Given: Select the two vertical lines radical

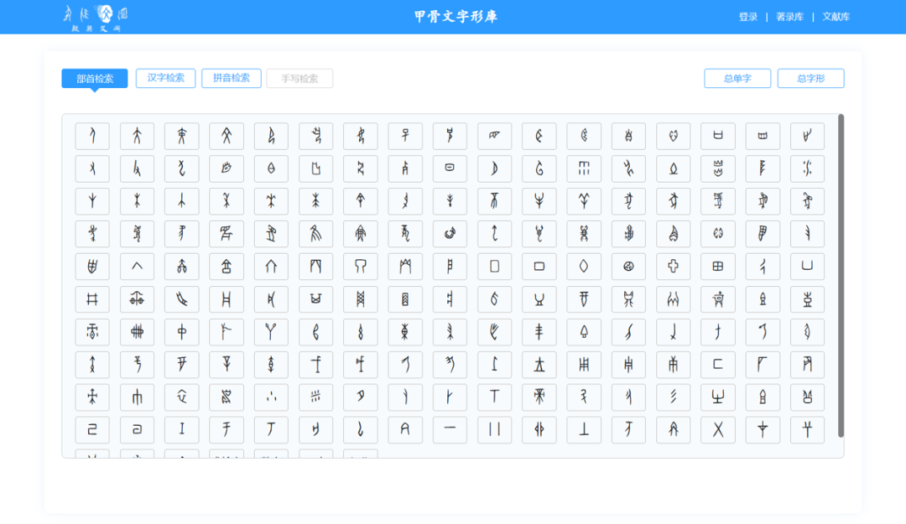Looking at the screenshot, I should [x=495, y=429].
